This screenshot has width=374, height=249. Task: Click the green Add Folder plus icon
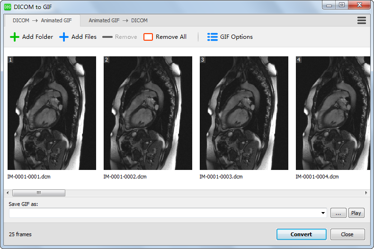[x=15, y=37]
